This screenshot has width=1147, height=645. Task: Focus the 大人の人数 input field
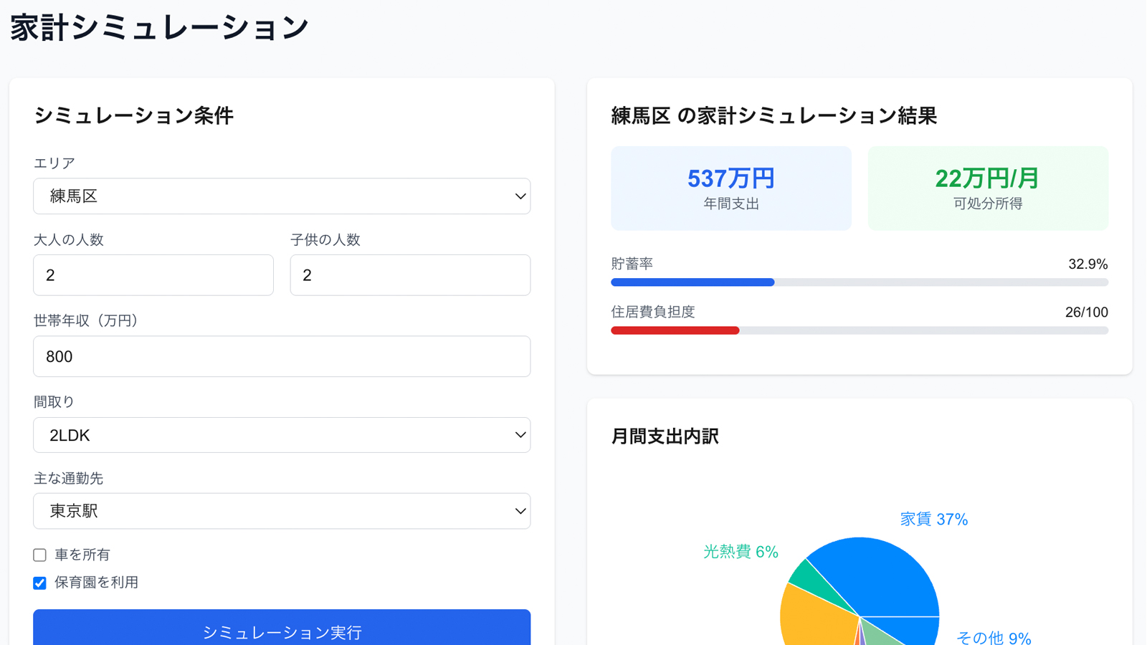point(153,275)
